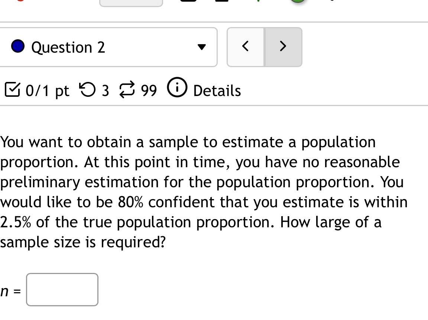Click the regenerate arrows icon showing 99
This screenshot has width=428, height=320.
[x=127, y=89]
